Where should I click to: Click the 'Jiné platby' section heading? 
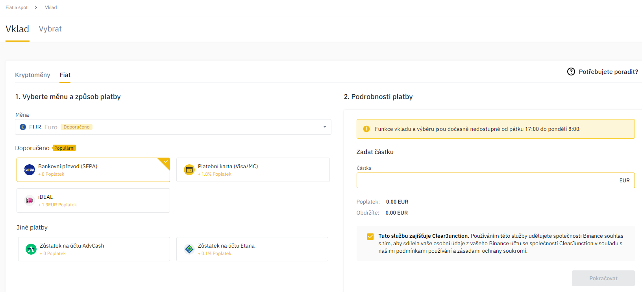pyautogui.click(x=32, y=228)
